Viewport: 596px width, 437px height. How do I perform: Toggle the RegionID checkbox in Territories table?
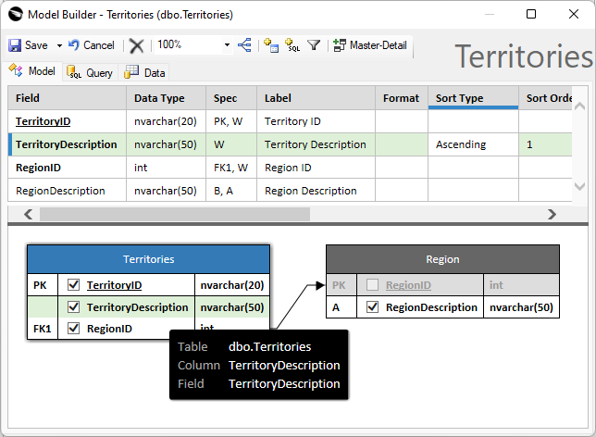pyautogui.click(x=73, y=328)
